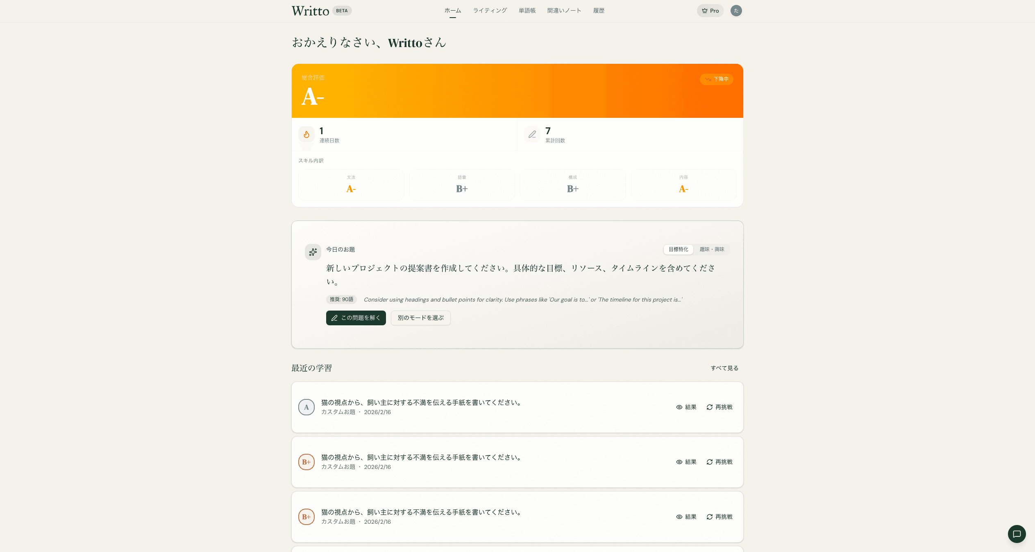1035x552 pixels.
Task: Click the すべて見る link
Action: (724, 368)
